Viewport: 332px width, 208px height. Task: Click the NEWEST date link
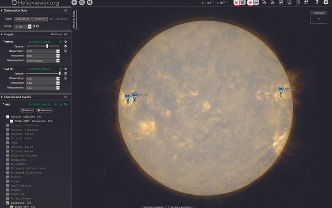tap(62, 19)
